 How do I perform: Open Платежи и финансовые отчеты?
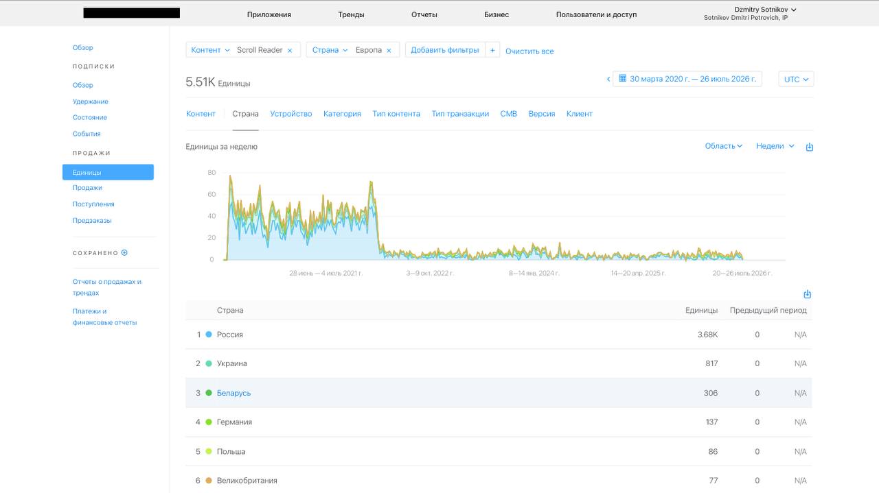coord(104,317)
